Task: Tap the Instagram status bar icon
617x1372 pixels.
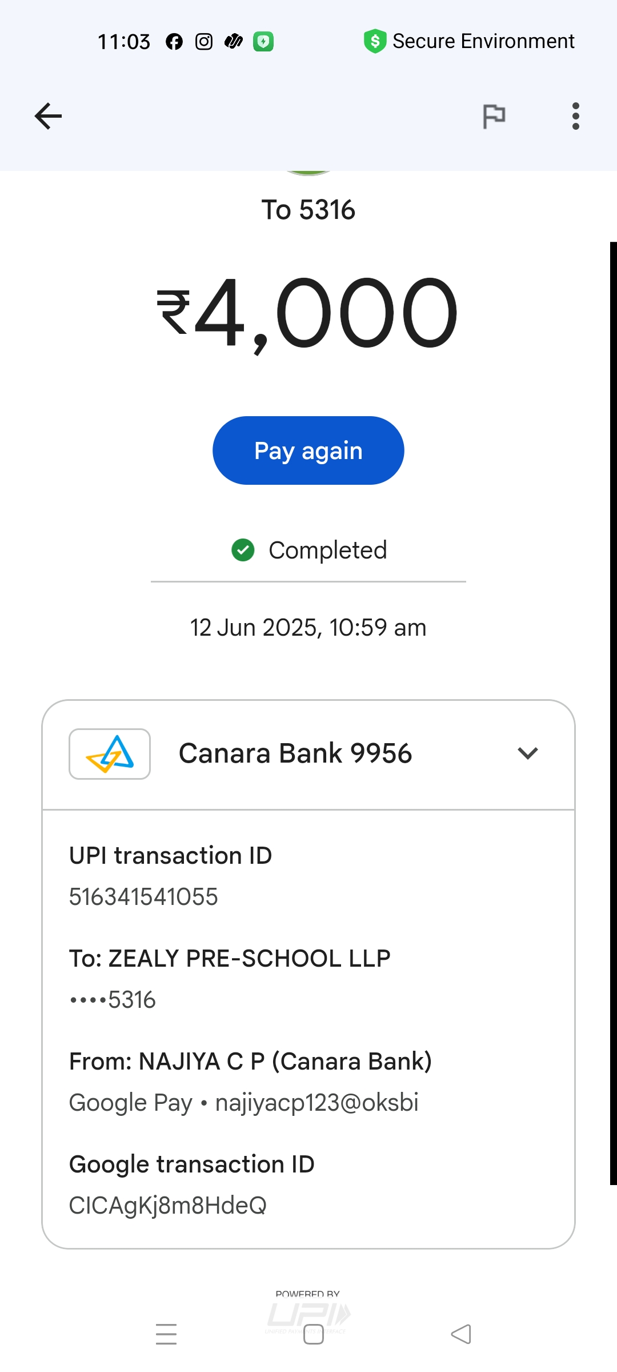Action: [x=204, y=42]
